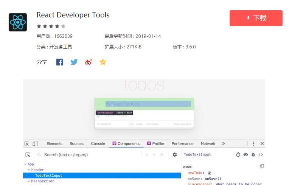Collapse the MainSection tree node

point(29,181)
